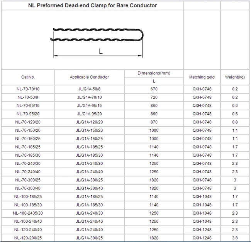Select the table title NL Preformed Dead-end Clamp

click(x=92, y=5)
